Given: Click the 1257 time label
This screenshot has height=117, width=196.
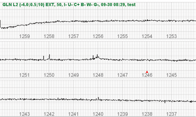Looking at the screenshot, I should point(73,36).
